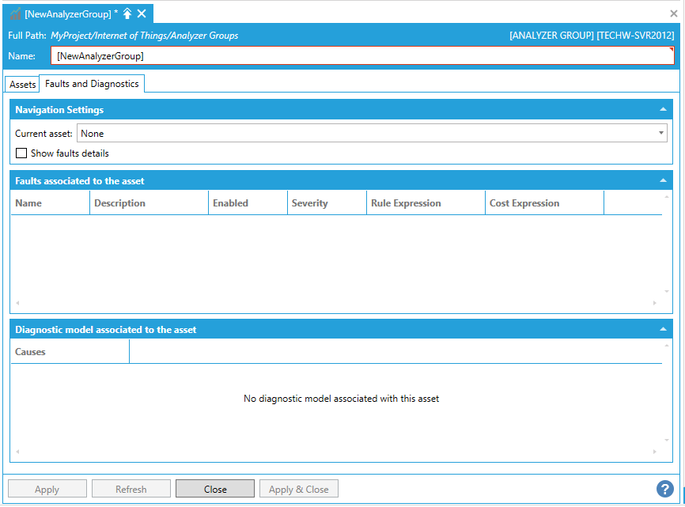
Task: Collapse Faults associated to the asset panel
Action: click(x=663, y=181)
